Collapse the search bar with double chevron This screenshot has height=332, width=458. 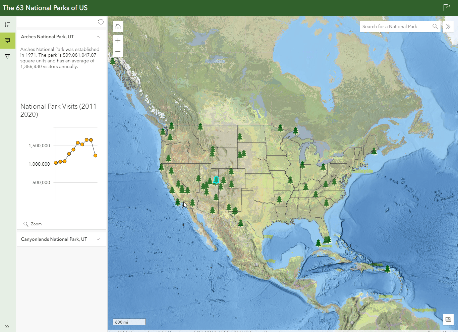point(448,26)
